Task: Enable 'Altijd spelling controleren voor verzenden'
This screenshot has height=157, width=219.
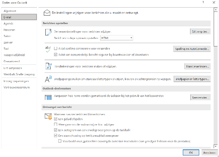Action: (56, 48)
